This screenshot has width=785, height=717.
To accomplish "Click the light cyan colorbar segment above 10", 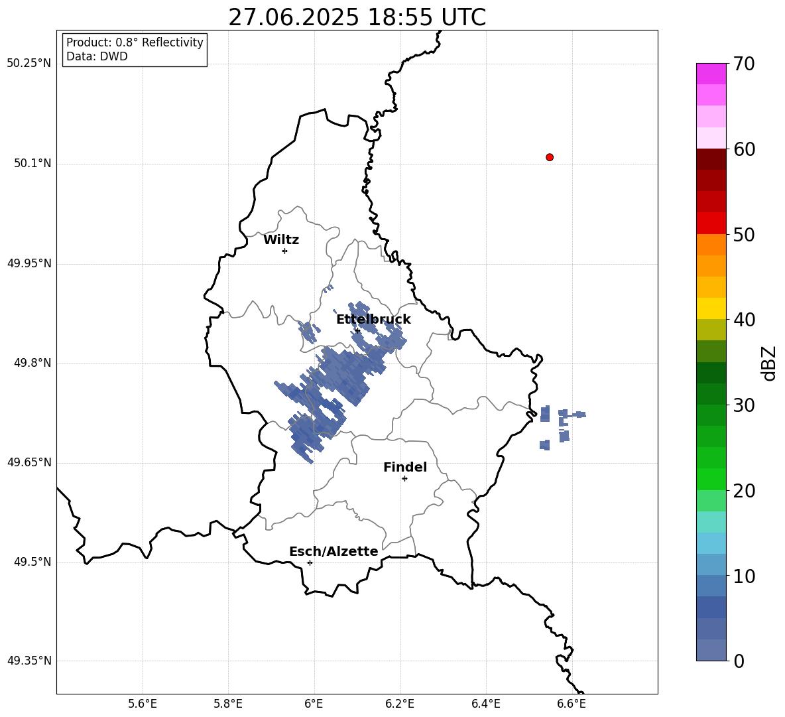I will click(x=711, y=543).
